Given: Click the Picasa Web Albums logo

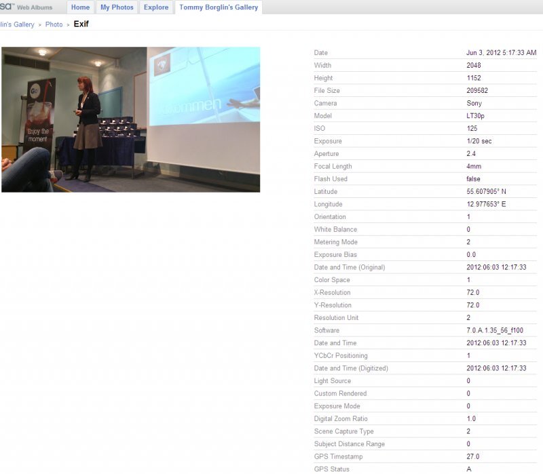Looking at the screenshot, I should pyautogui.click(x=26, y=7).
